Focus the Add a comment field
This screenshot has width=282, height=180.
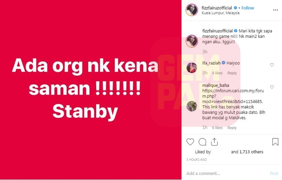tap(227, 173)
